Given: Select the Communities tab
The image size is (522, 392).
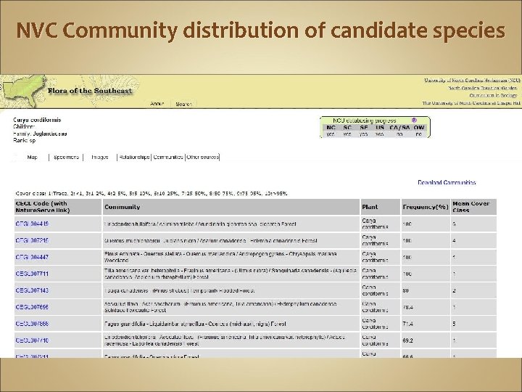Looking at the screenshot, I should 168,157.
